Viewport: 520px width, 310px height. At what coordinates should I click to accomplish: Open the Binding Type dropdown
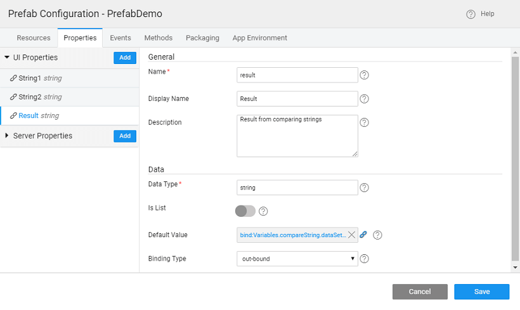[x=297, y=259]
